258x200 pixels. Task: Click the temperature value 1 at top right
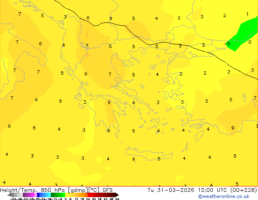point(247,14)
